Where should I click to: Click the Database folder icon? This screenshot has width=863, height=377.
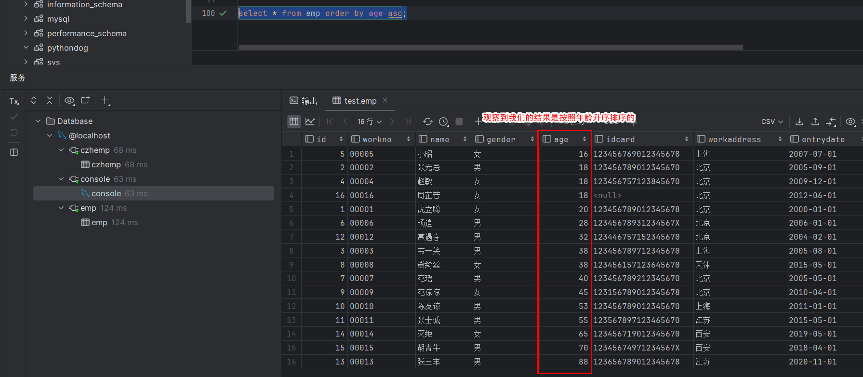pos(51,121)
